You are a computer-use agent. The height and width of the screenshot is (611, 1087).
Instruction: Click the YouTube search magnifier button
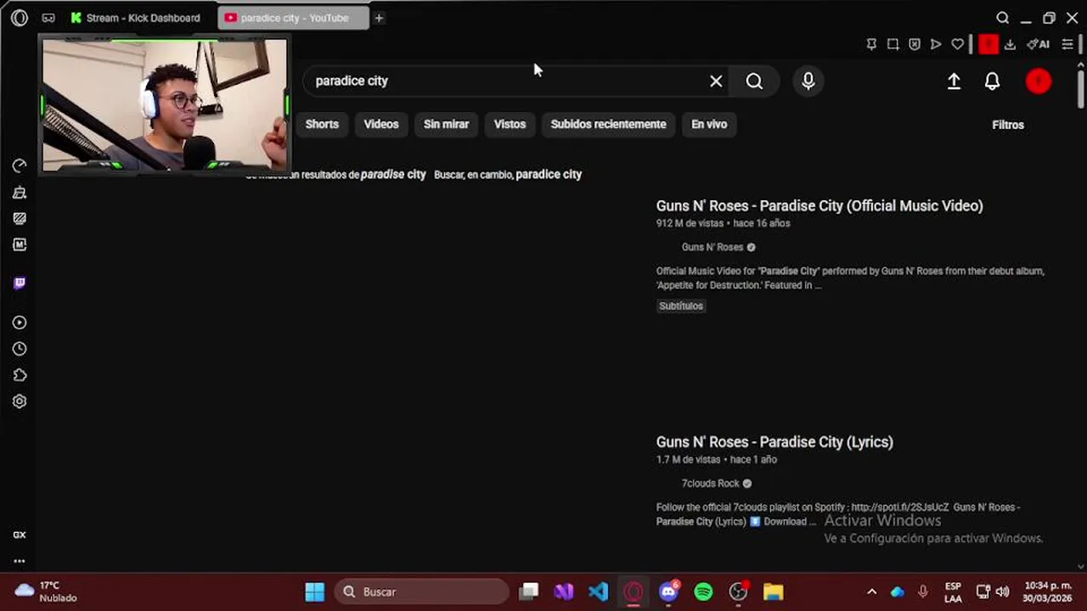(x=754, y=81)
